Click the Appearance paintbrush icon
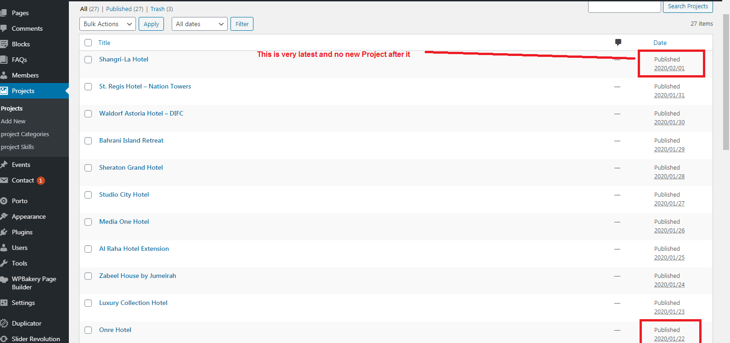Viewport: 730px width, 343px height. click(4, 216)
